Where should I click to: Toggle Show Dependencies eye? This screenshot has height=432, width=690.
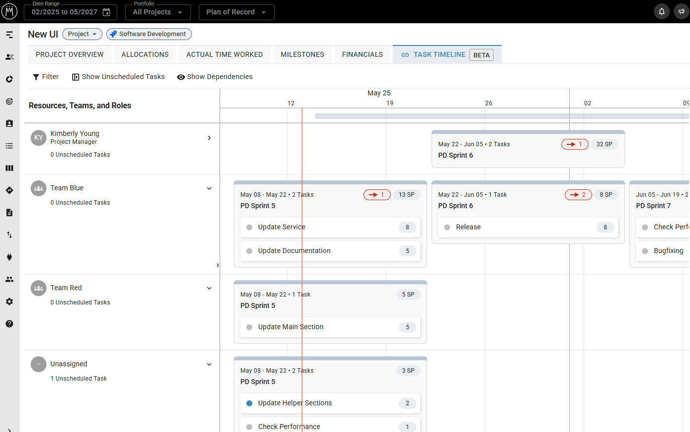click(x=215, y=77)
